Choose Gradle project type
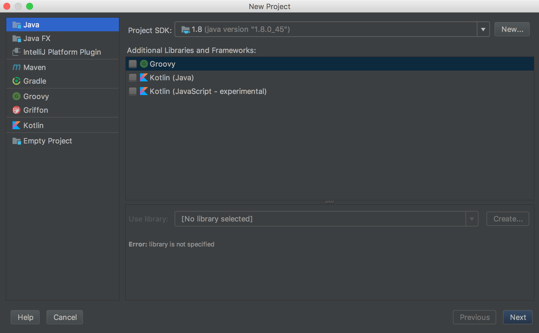The image size is (539, 333). point(63,81)
